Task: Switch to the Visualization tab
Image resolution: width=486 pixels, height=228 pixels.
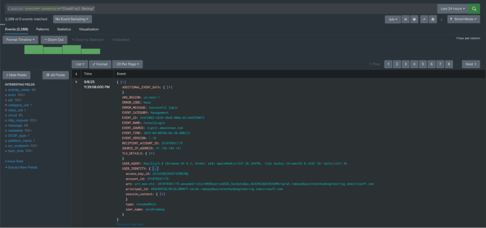Action: coord(89,29)
